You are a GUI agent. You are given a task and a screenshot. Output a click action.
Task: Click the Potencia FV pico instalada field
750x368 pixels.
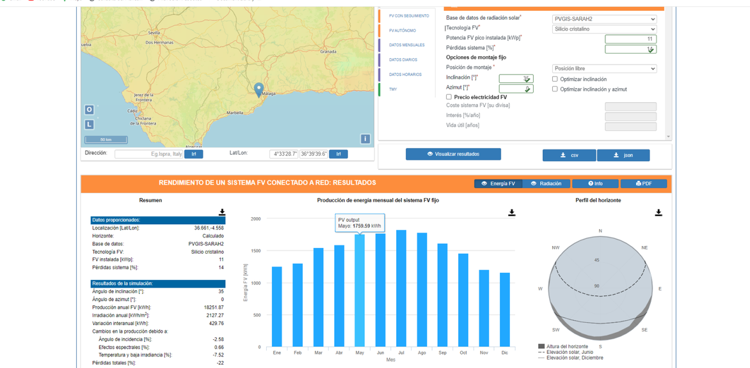[x=630, y=39]
